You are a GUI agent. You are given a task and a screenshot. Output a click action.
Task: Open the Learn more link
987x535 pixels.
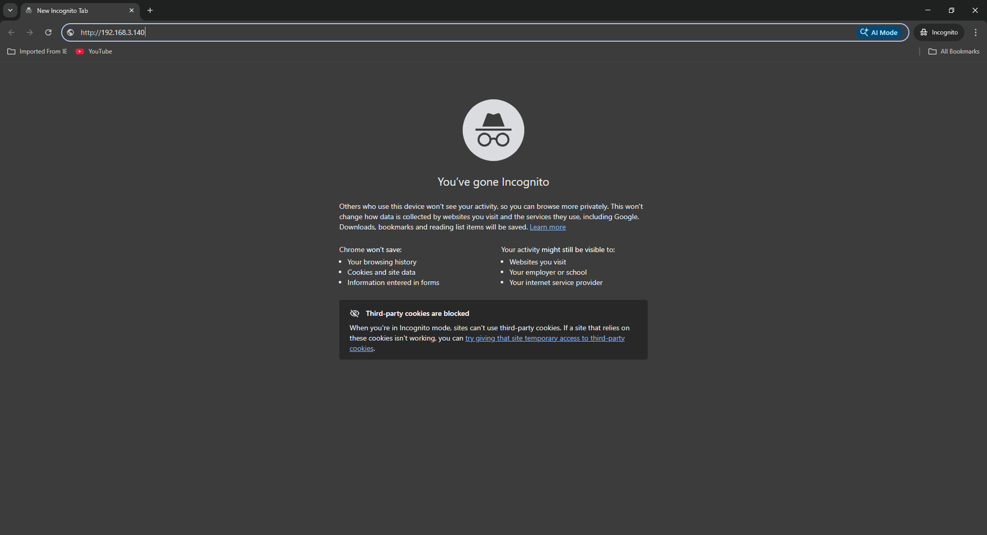pyautogui.click(x=547, y=227)
